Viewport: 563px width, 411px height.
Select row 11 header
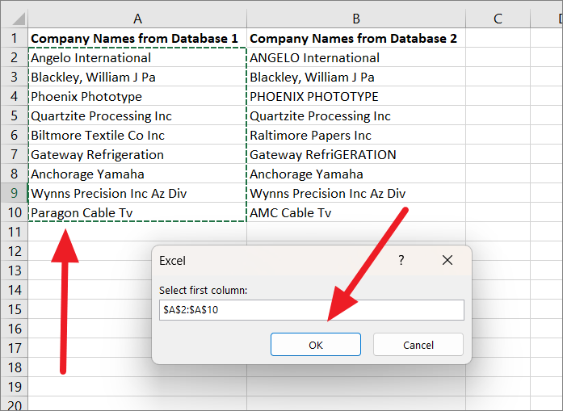coord(15,232)
